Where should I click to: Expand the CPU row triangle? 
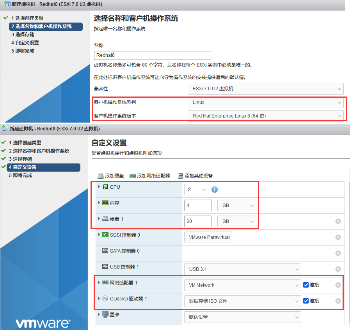(99, 187)
